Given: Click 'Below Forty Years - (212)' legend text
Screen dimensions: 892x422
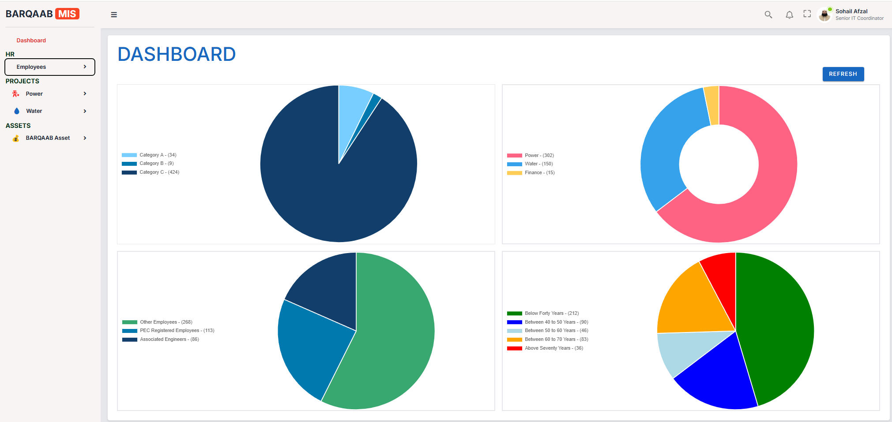Looking at the screenshot, I should tap(552, 314).
